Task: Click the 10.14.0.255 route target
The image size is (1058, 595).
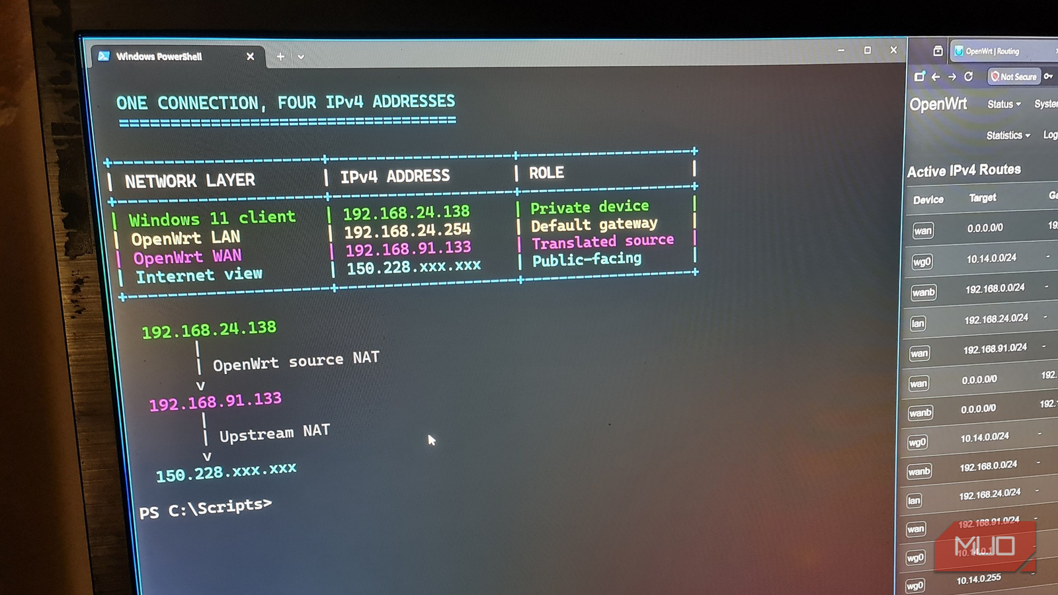Action: click(x=979, y=579)
